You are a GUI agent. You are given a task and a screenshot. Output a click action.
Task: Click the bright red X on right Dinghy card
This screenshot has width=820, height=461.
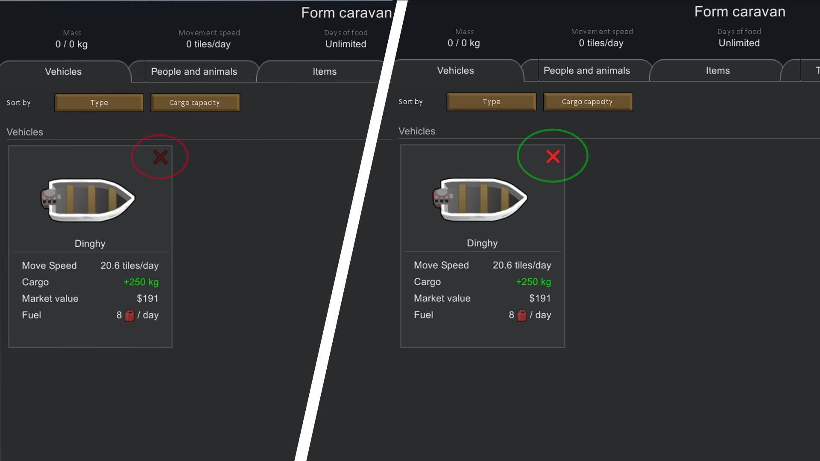point(553,157)
